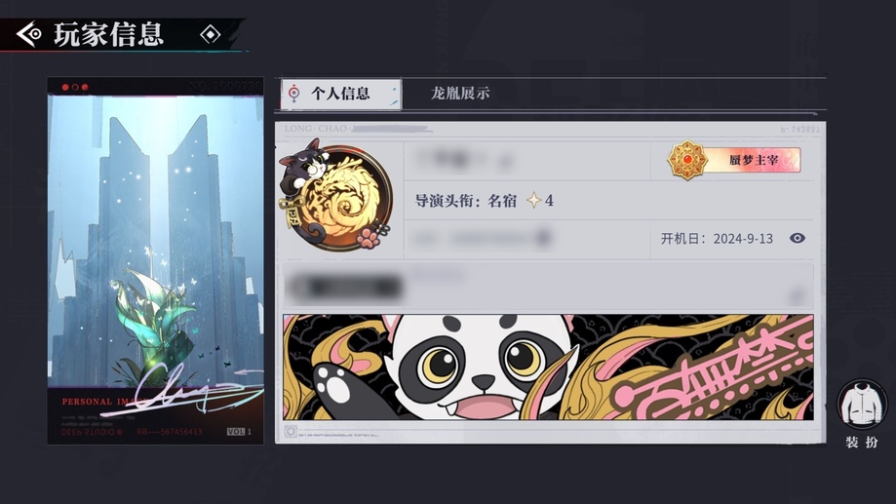The height and width of the screenshot is (504, 896).
Task: Open the 装扮 outfit jacket icon
Action: (862, 405)
